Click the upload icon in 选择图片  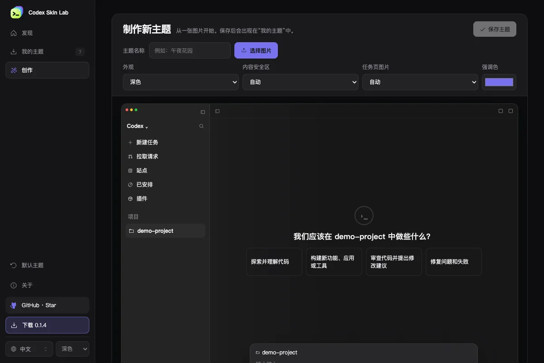(244, 50)
